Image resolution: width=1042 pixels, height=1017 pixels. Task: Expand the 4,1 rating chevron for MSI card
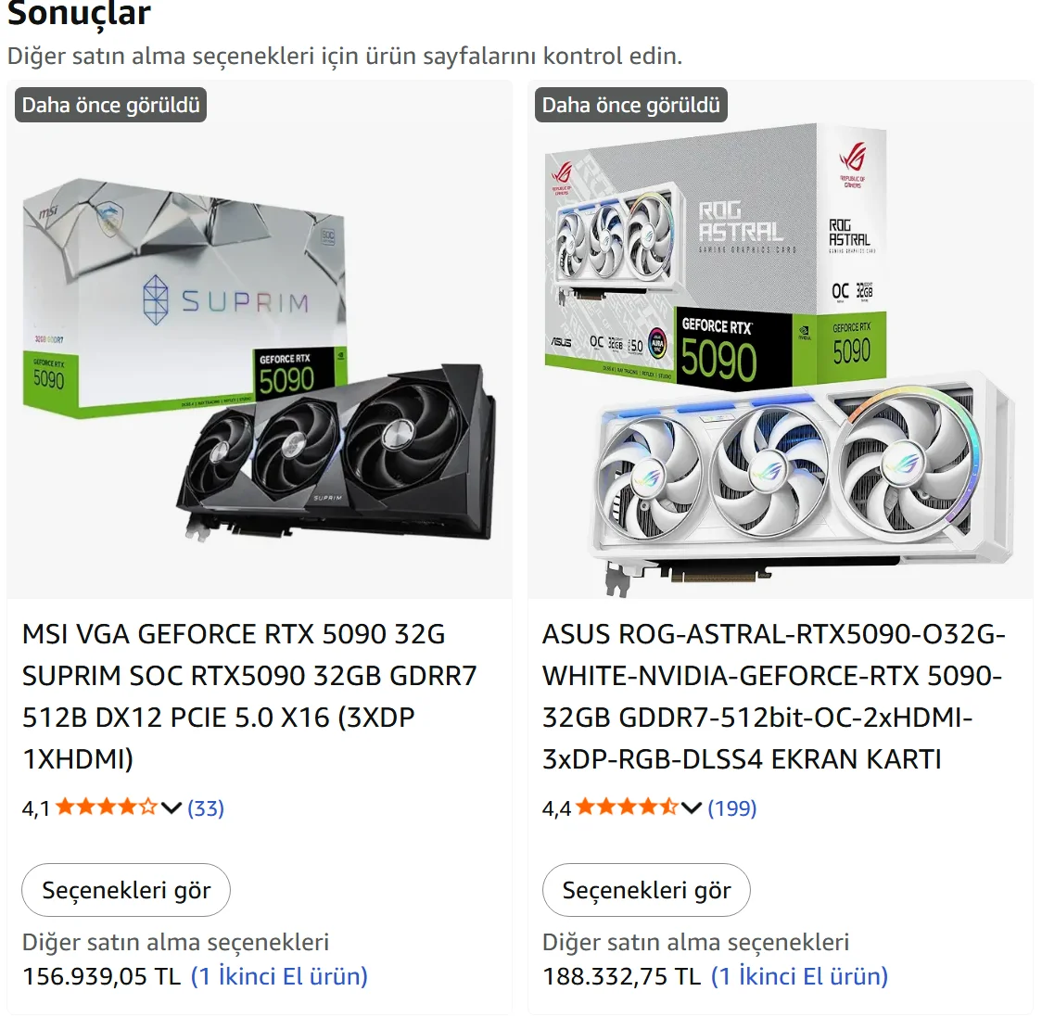pyautogui.click(x=172, y=808)
